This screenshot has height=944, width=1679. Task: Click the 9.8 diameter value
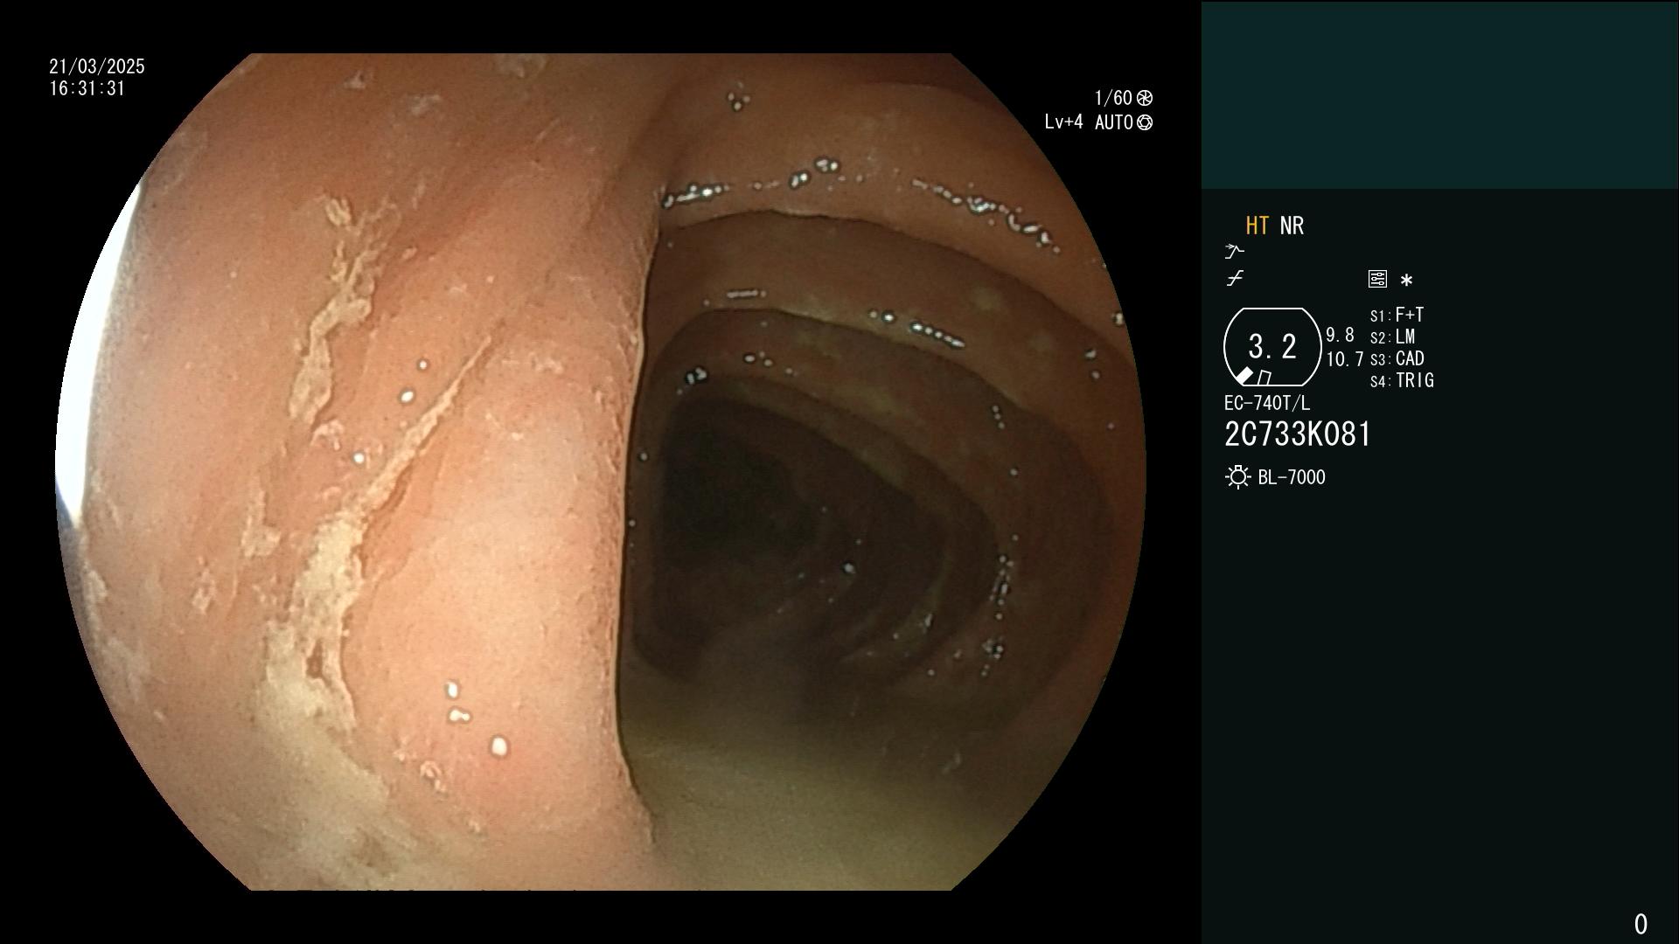tap(1340, 335)
